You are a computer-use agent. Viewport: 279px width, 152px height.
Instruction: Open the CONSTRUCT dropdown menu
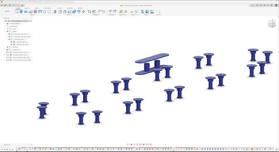(123, 15)
